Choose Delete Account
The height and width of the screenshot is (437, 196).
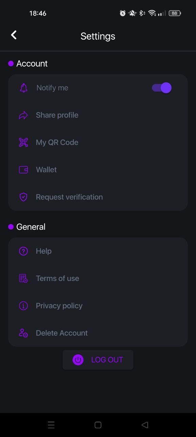pos(98,333)
